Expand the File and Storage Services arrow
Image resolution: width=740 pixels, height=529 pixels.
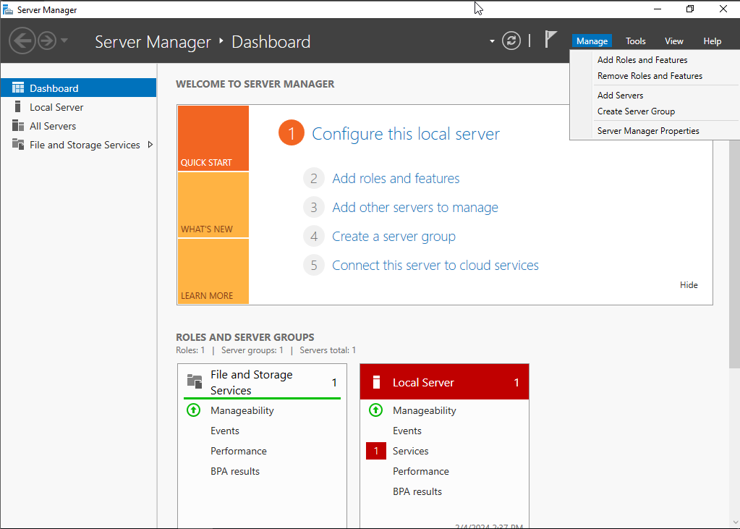150,145
